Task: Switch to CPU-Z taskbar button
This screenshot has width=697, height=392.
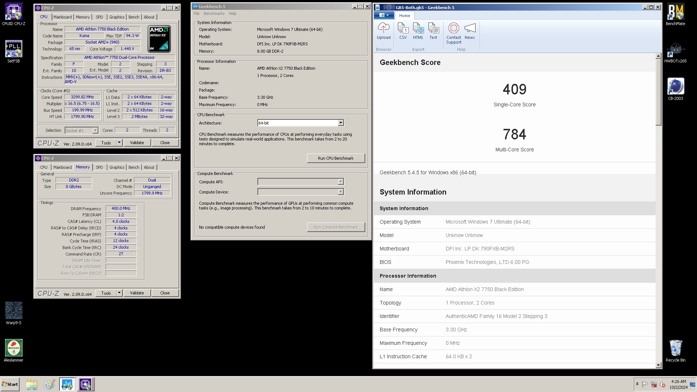Action: click(x=85, y=384)
